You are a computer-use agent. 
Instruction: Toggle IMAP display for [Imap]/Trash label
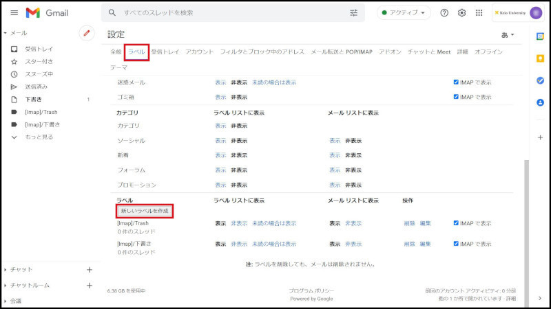tap(456, 223)
